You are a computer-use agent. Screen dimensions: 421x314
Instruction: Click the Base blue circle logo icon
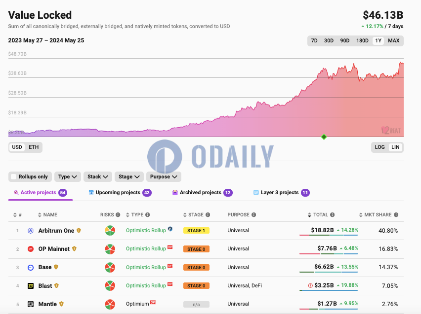click(31, 267)
